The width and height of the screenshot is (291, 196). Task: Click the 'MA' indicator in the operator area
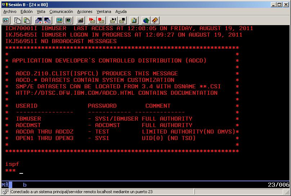5,185
